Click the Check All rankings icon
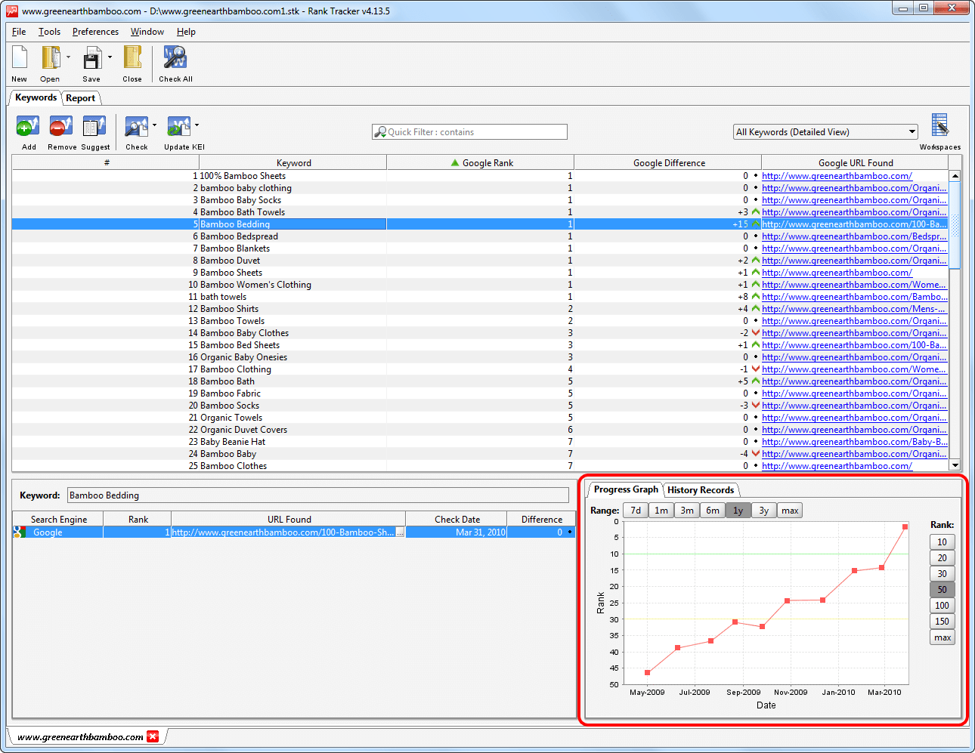The width and height of the screenshot is (975, 753). coord(175,58)
